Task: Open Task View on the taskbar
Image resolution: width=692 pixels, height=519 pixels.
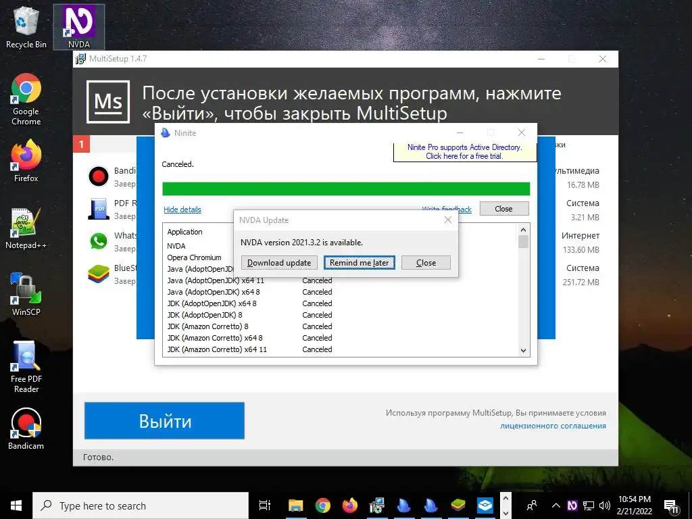Action: [265, 505]
